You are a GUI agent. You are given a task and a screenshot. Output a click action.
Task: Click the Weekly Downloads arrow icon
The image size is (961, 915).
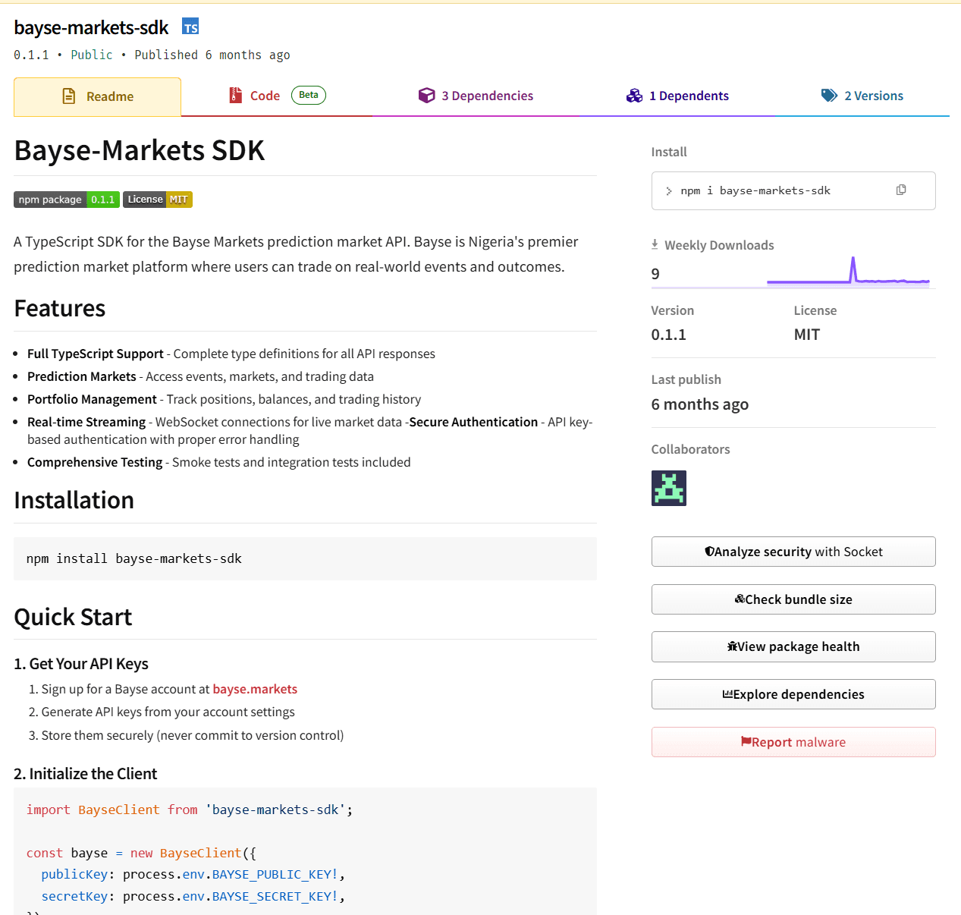(655, 244)
